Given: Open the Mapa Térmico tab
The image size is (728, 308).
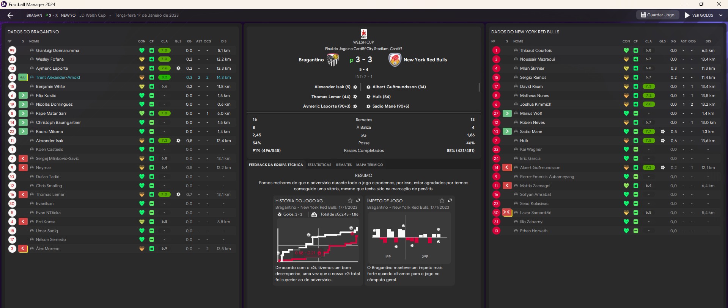Looking at the screenshot, I should click(369, 165).
